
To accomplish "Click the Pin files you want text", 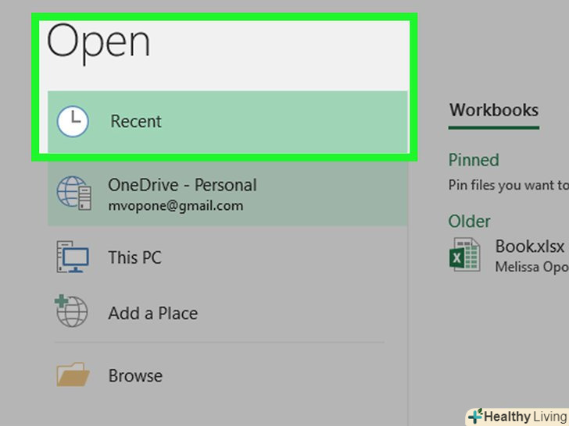I will point(508,185).
